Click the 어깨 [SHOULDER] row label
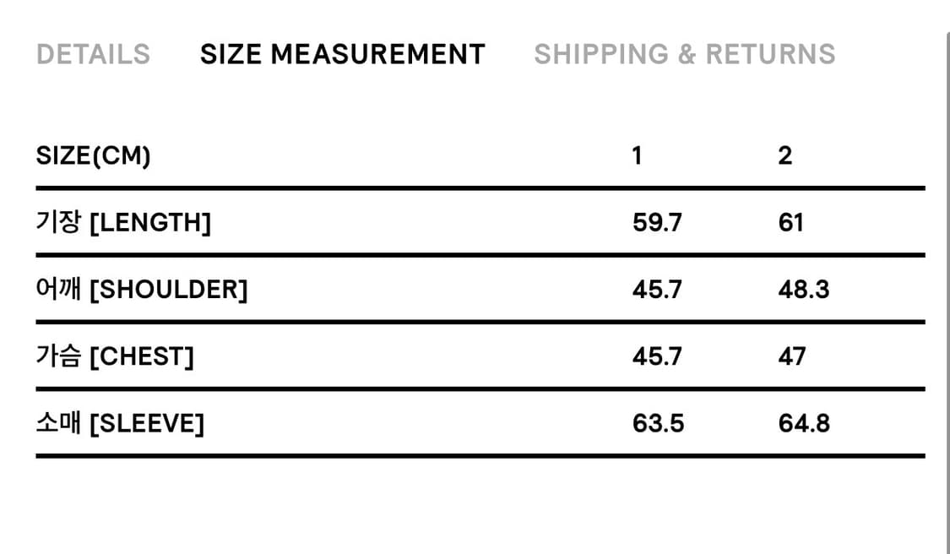Viewport: 950px width, 554px height. pos(142,290)
